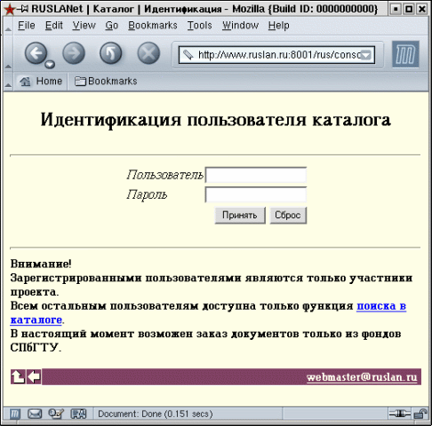Go back with the Back arrow button

click(x=36, y=53)
